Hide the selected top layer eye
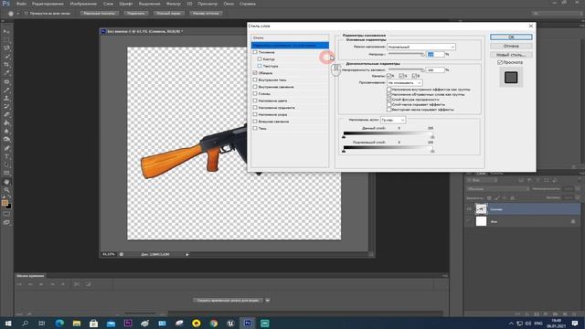 point(469,209)
